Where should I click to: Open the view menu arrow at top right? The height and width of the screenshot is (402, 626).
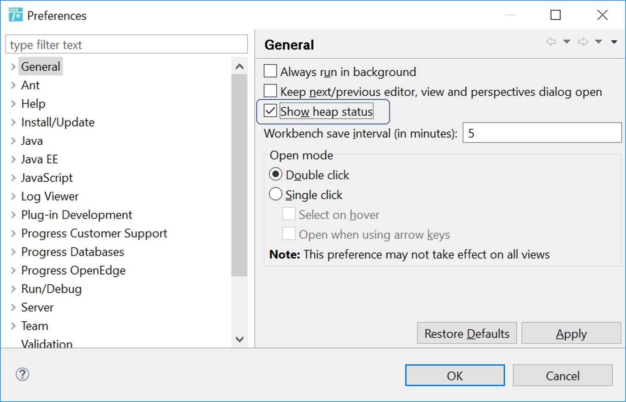(x=614, y=42)
